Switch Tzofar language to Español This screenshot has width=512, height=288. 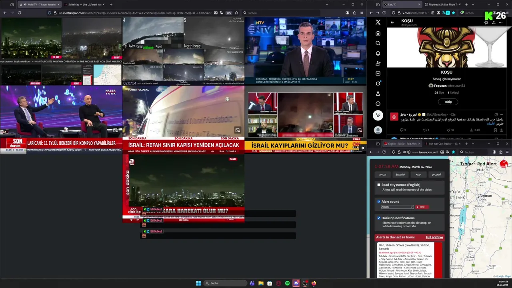pyautogui.click(x=400, y=174)
